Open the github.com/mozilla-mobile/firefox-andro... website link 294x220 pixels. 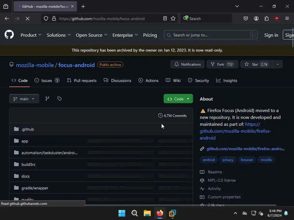pos(245,149)
